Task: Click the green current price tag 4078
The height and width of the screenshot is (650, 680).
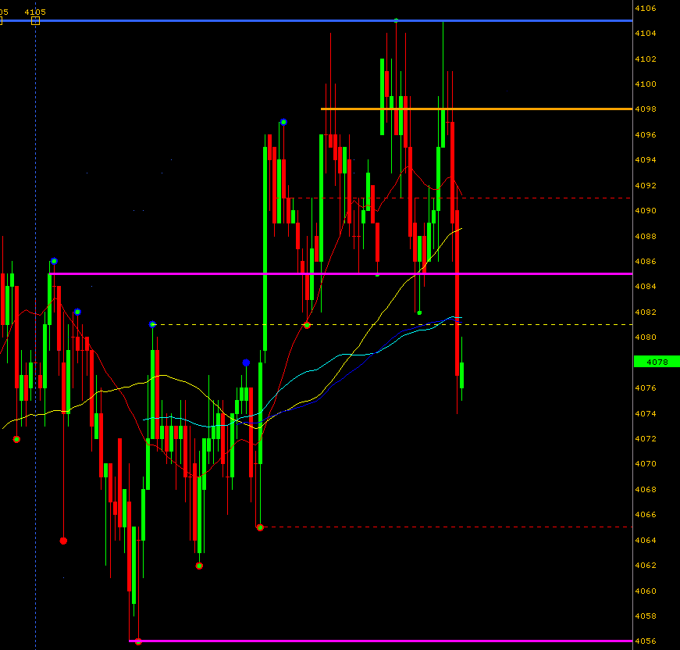Action: (x=657, y=362)
